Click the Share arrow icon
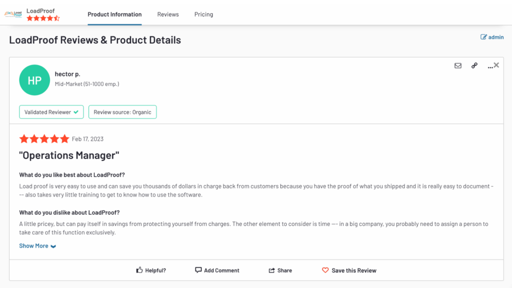This screenshot has width=512, height=288. click(x=271, y=270)
